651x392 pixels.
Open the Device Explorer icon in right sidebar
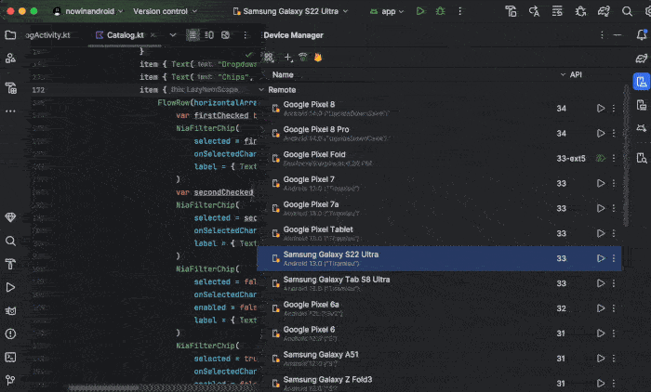coord(642,158)
